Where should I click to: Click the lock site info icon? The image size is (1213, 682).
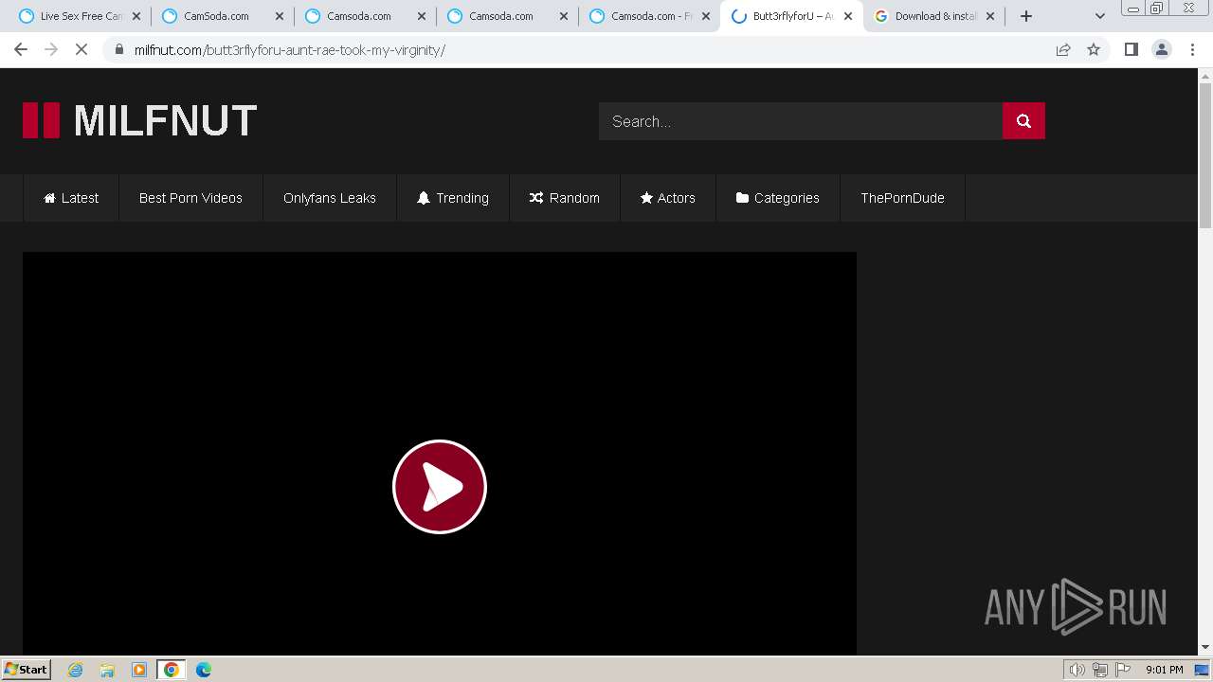tap(118, 49)
